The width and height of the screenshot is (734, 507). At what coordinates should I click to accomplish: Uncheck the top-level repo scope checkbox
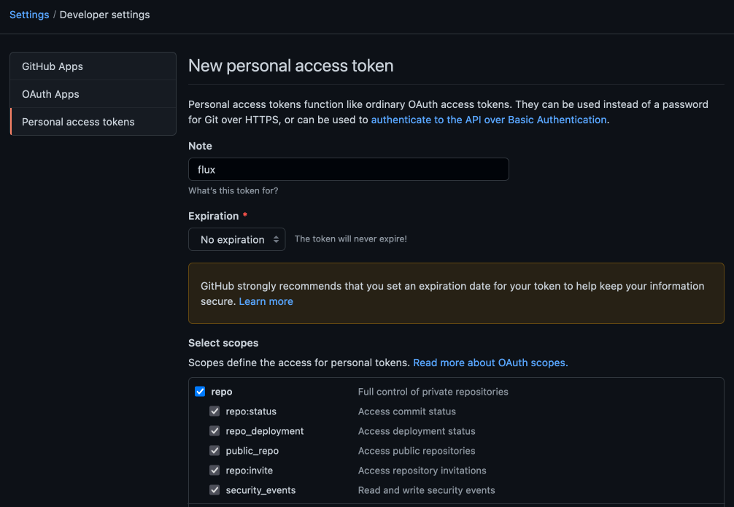tap(200, 392)
